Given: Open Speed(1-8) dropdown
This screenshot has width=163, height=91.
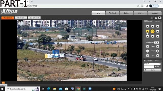Looking at the screenshot, I should [x=156, y=42].
